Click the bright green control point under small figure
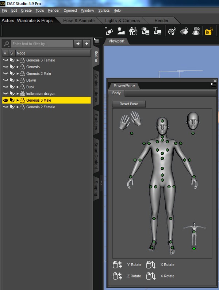The image size is (219, 290). 194,249
